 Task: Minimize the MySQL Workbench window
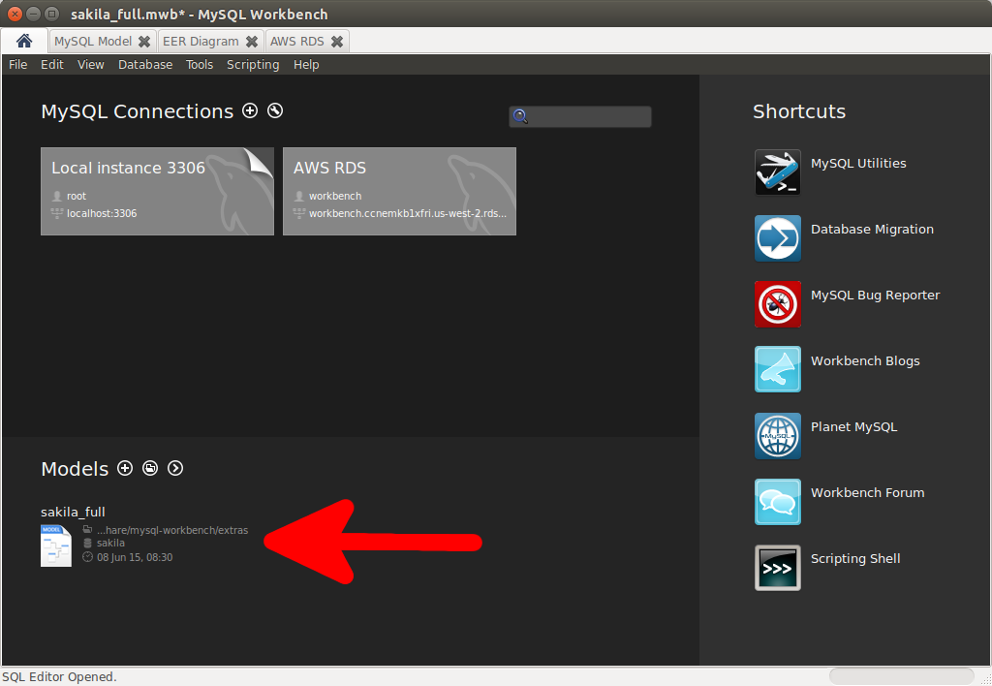click(x=34, y=14)
